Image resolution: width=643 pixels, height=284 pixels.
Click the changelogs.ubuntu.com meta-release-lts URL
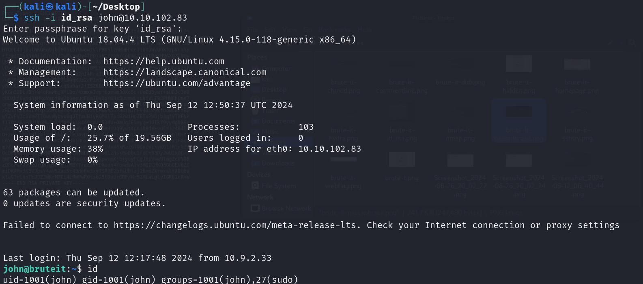pyautogui.click(x=237, y=225)
